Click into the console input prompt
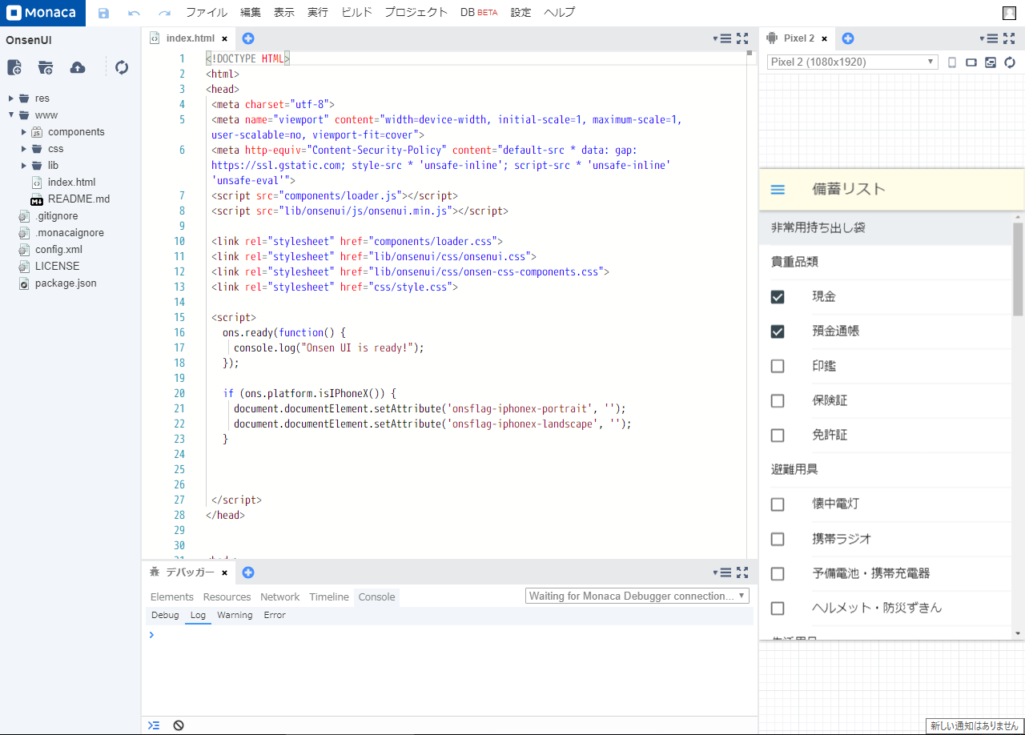The image size is (1025, 735). (x=448, y=635)
